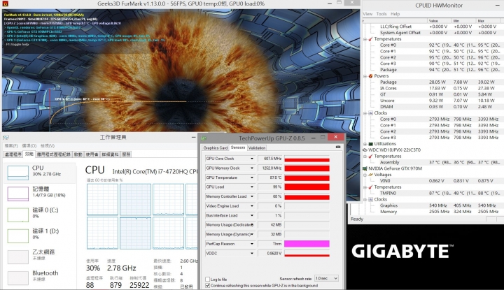Open GPU Load sensor dropdown
This screenshot has width=504, height=290.
pyautogui.click(x=252, y=187)
